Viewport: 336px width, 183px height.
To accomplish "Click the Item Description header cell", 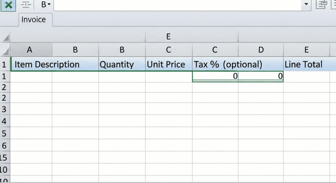I will coord(47,64).
